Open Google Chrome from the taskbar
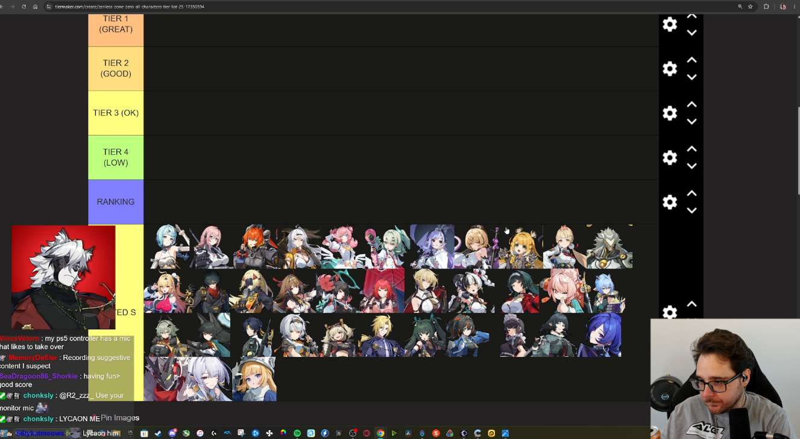800x439 pixels. tap(380, 433)
